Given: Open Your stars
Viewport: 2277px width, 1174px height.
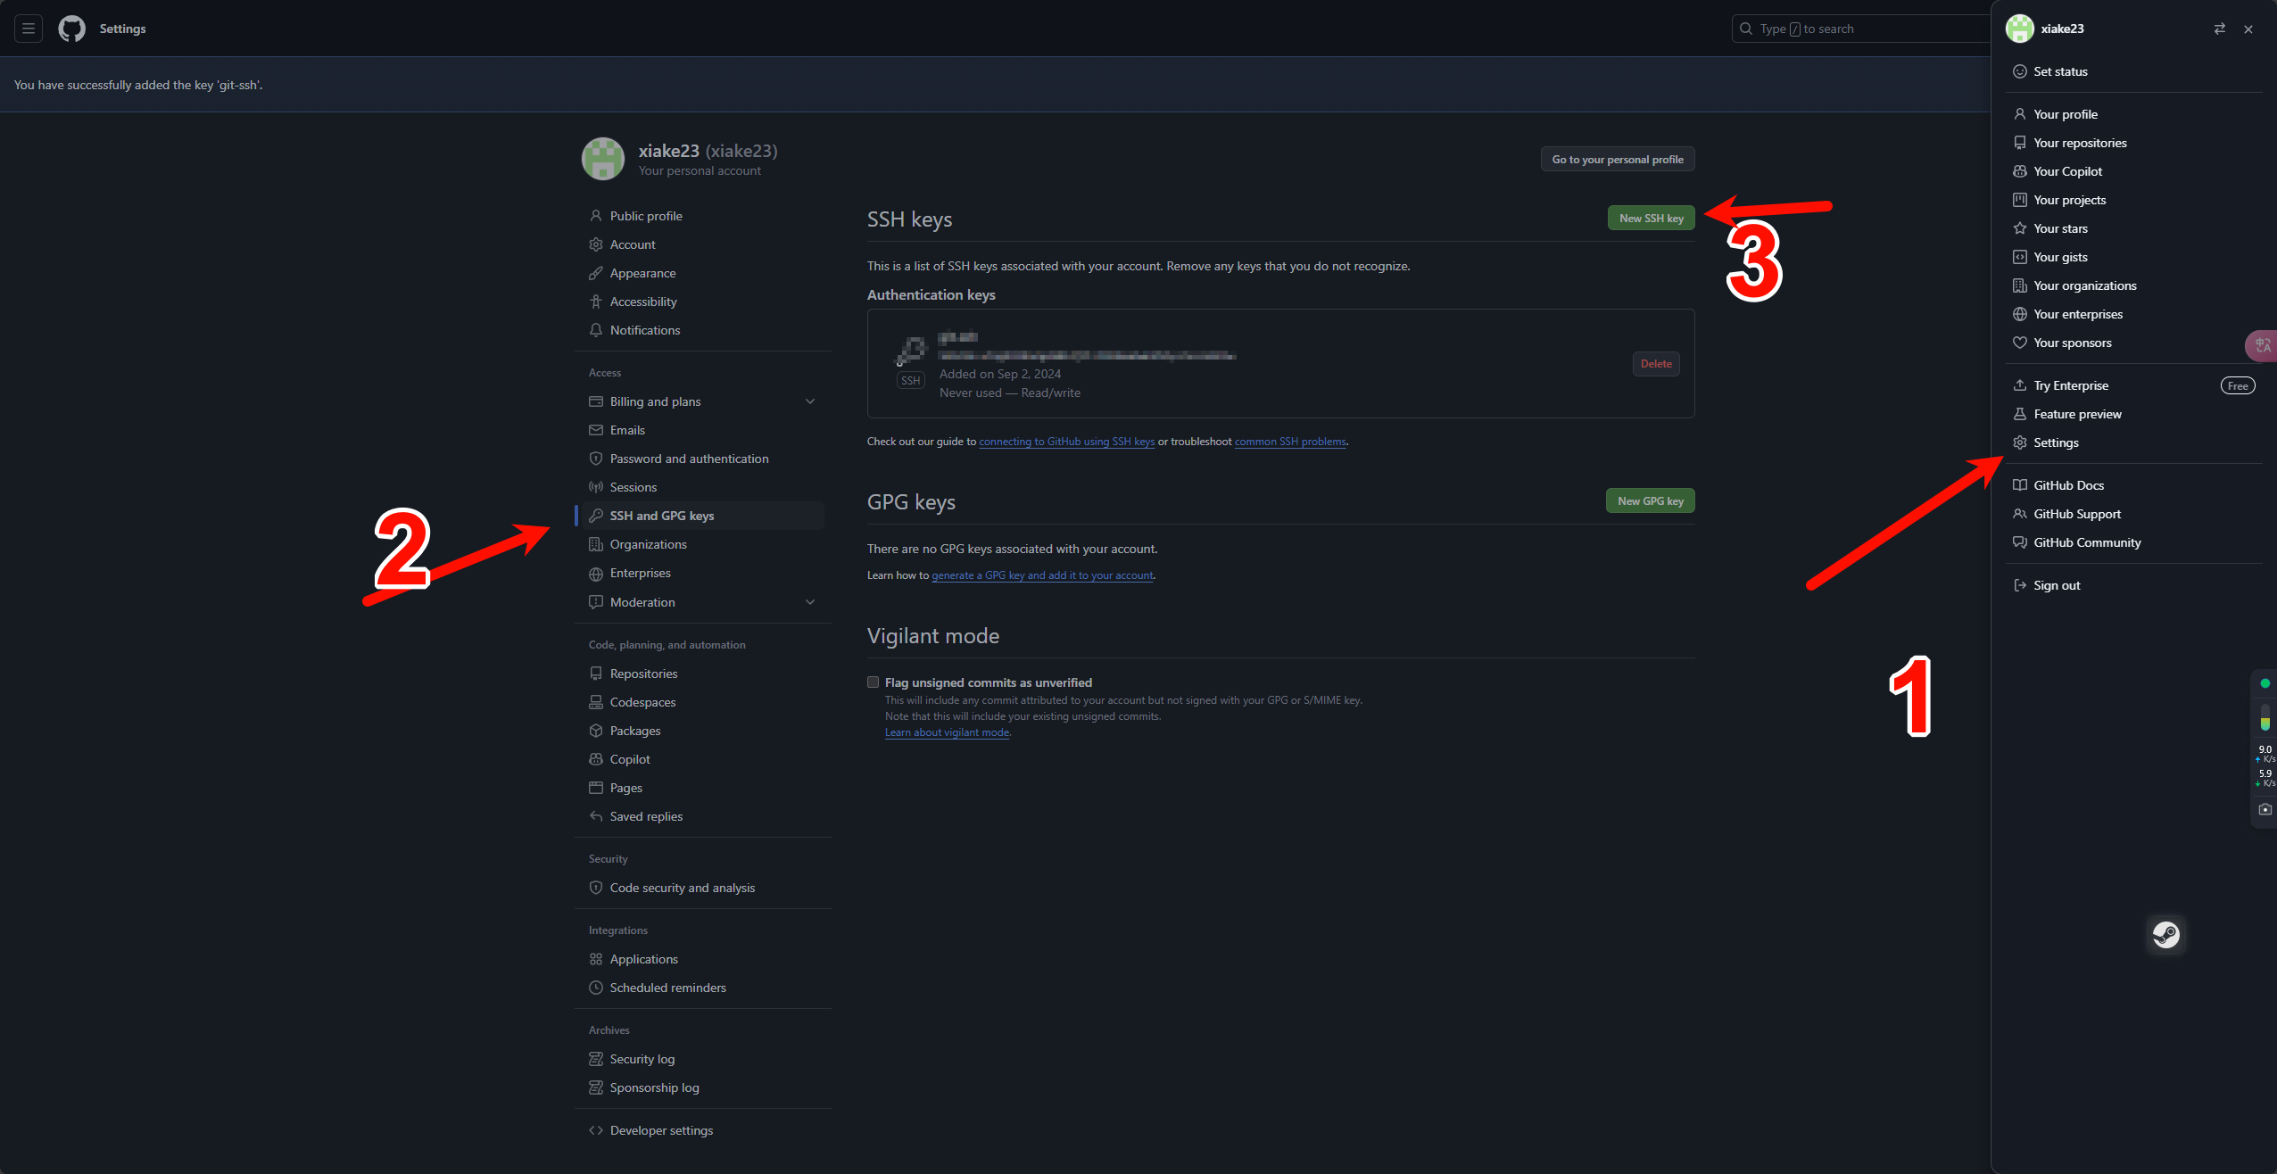Looking at the screenshot, I should pyautogui.click(x=2133, y=228).
